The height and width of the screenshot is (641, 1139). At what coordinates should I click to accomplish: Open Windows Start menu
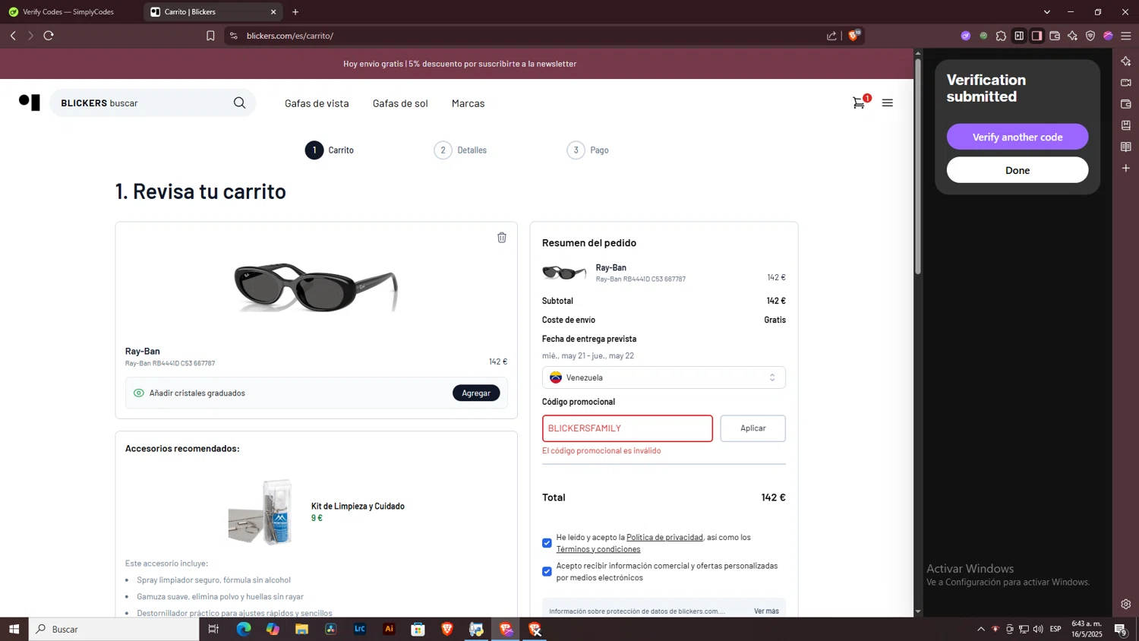click(x=14, y=629)
